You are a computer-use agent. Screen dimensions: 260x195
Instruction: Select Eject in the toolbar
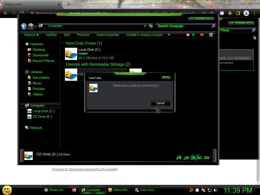(67, 35)
